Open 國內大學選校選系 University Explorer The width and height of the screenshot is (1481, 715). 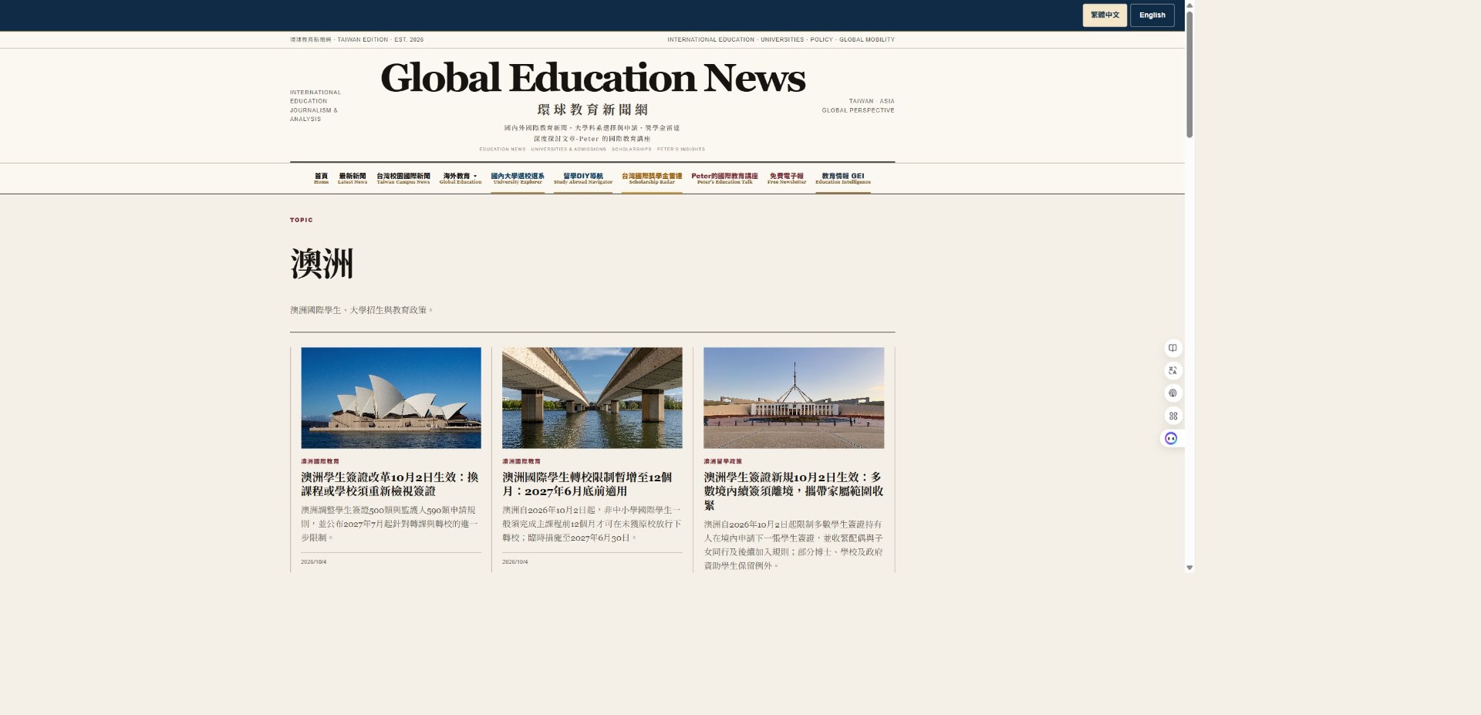click(518, 178)
